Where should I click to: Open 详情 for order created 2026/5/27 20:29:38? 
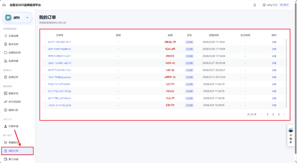click(x=274, y=63)
